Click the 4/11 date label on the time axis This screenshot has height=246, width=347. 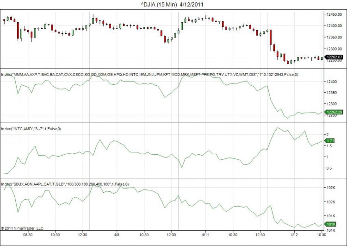coord(205,235)
